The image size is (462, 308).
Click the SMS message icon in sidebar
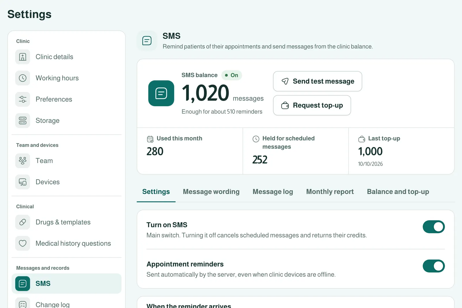pos(23,283)
